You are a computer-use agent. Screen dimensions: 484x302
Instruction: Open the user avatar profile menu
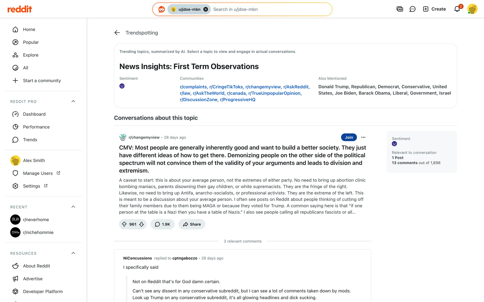(x=472, y=9)
